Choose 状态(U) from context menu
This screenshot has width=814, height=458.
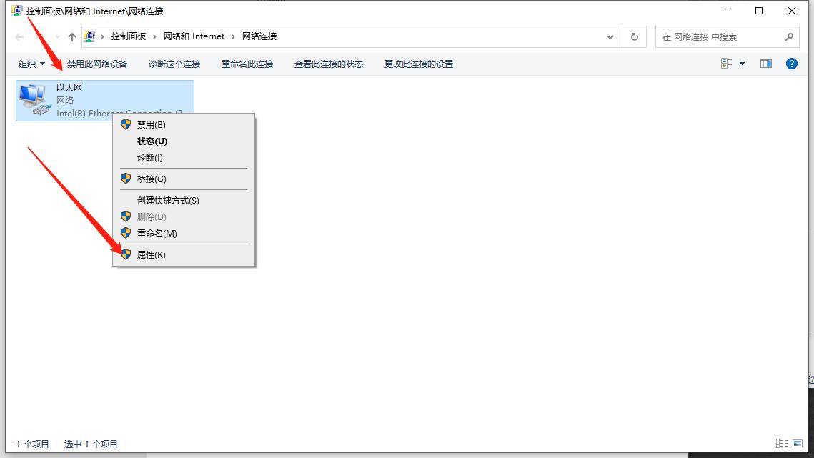[152, 141]
